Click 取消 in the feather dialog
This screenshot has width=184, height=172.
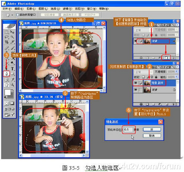[x=152, y=136]
